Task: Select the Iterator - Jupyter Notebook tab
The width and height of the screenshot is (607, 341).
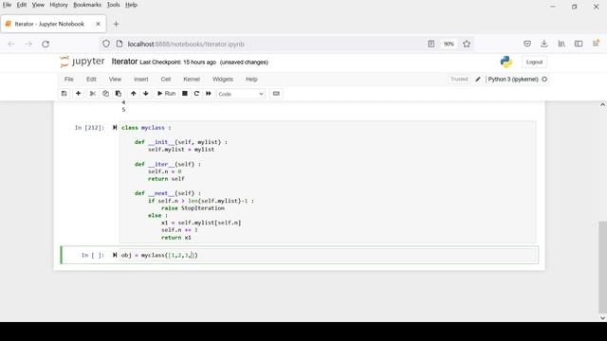Action: pos(53,24)
